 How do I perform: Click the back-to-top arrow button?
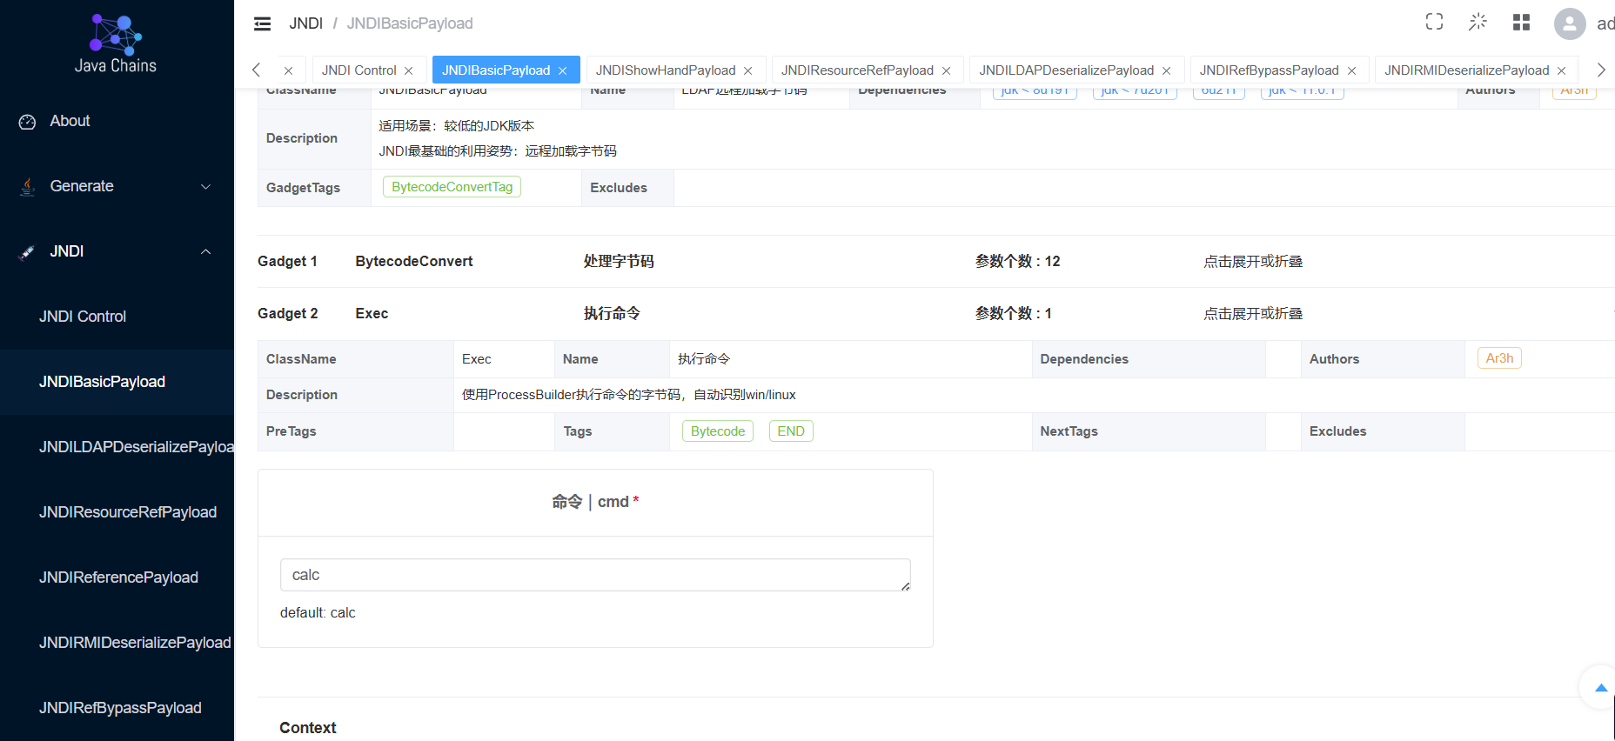[x=1600, y=688]
